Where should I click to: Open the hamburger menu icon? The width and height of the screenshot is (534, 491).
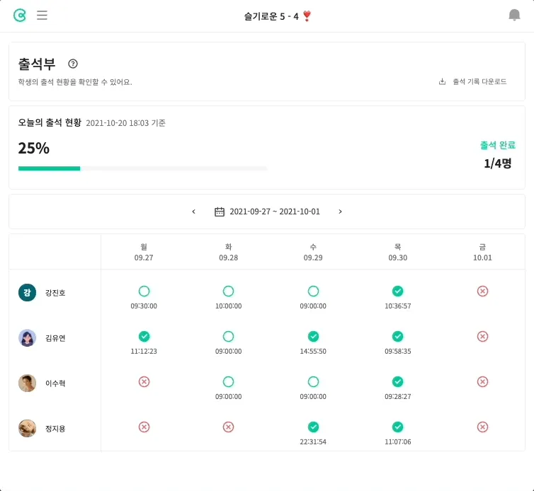[x=42, y=15]
